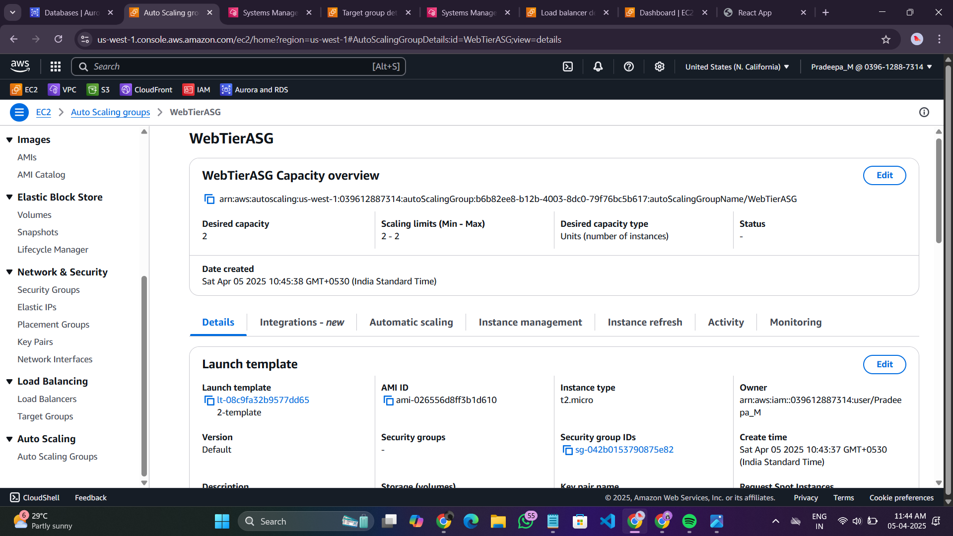Switch to the Details tab

[x=218, y=322]
